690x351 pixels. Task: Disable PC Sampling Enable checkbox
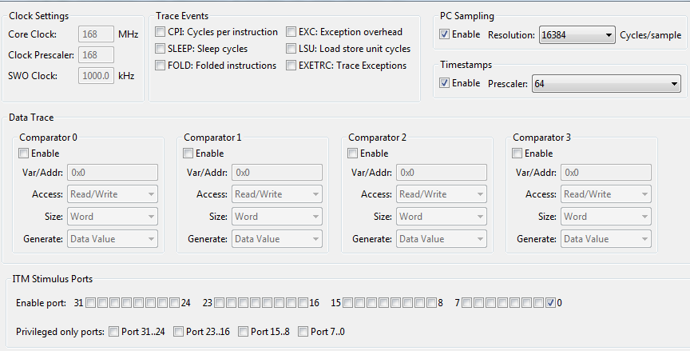pyautogui.click(x=445, y=34)
